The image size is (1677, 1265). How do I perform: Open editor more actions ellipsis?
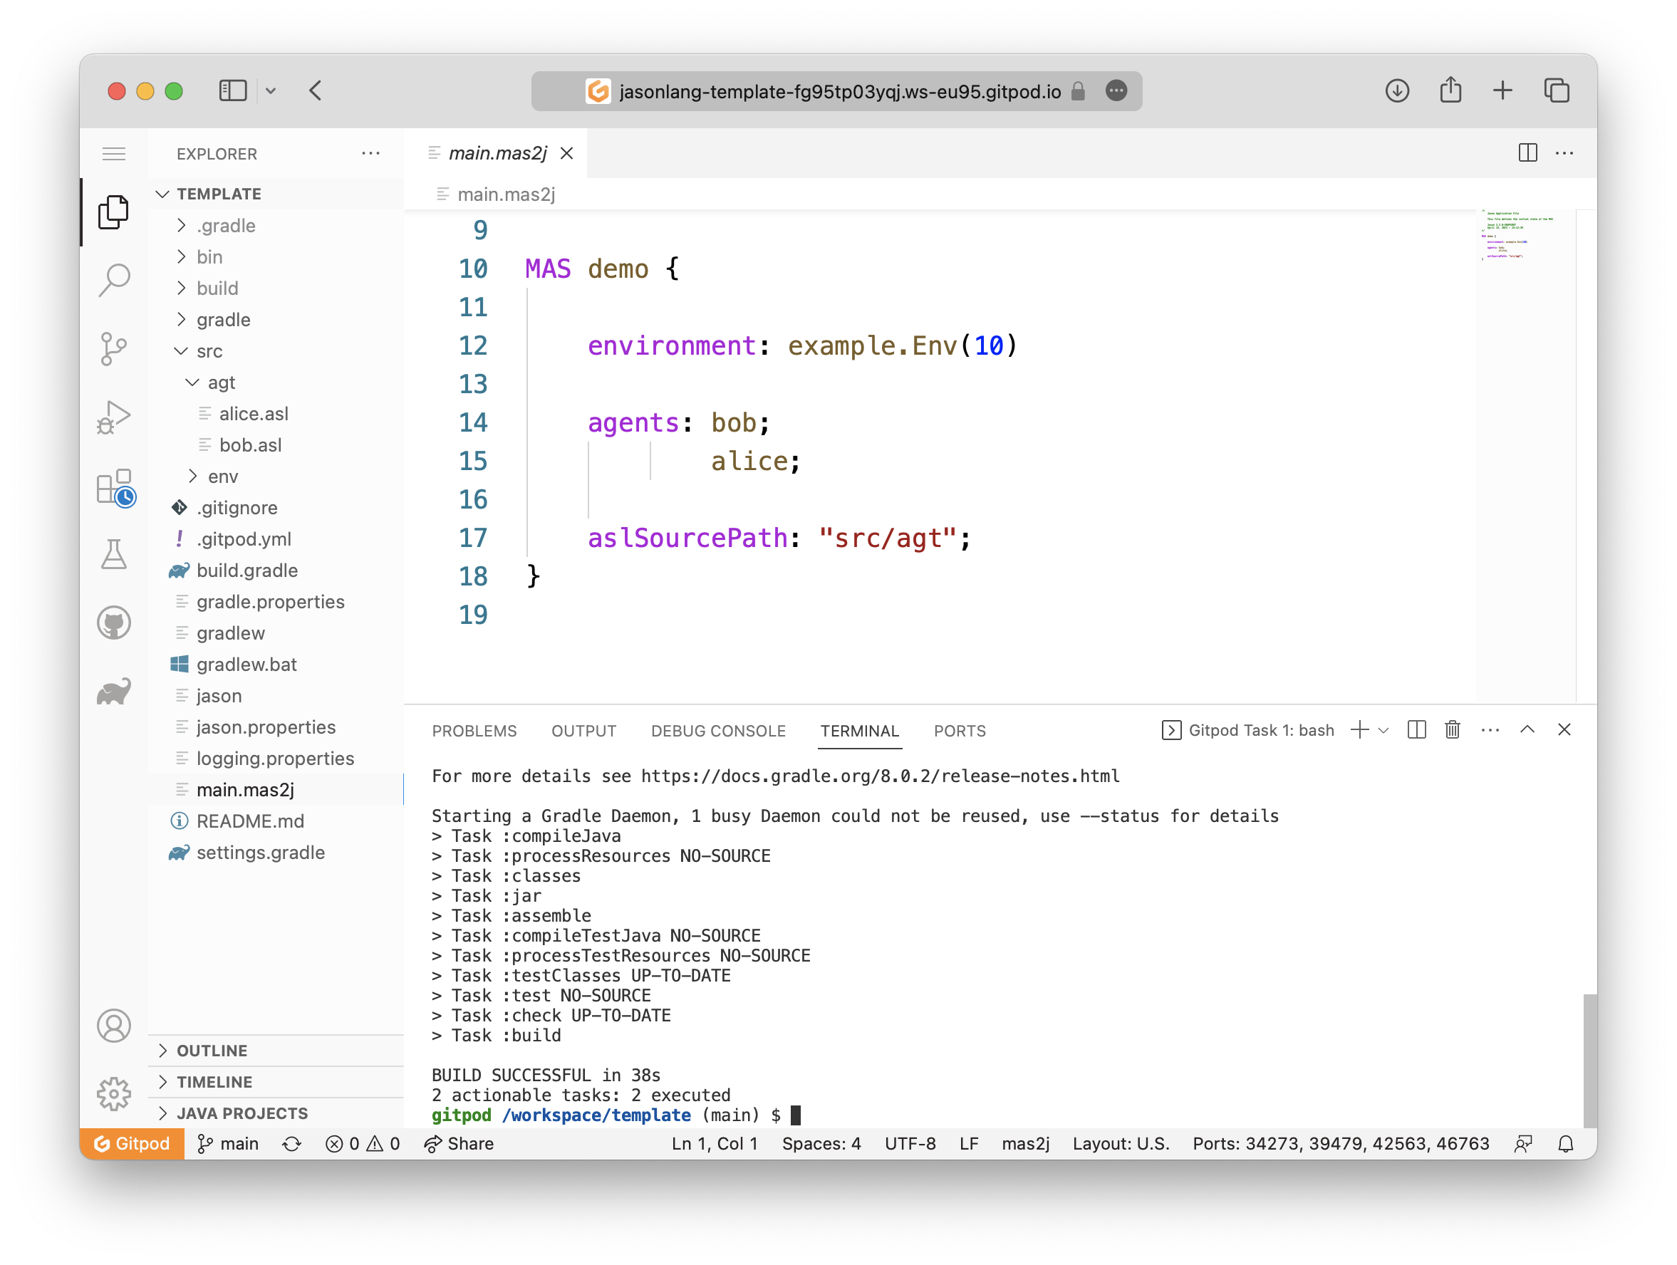coord(1564,153)
